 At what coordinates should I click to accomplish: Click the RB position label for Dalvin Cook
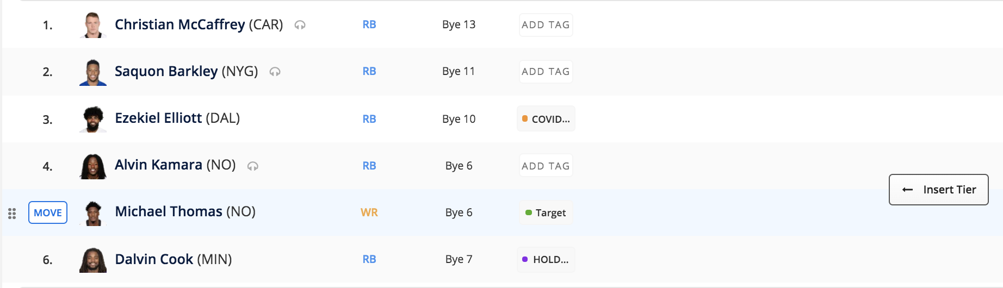[369, 259]
